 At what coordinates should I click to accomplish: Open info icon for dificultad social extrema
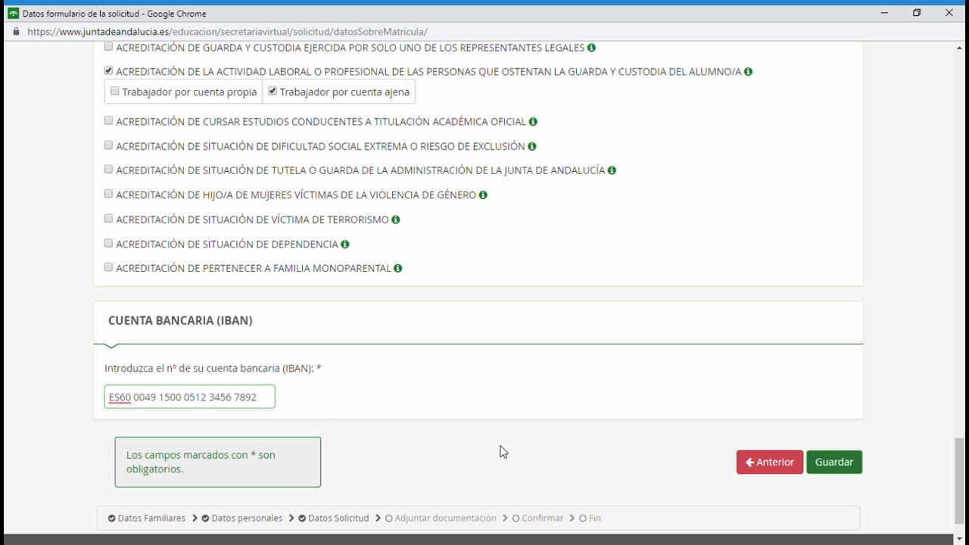click(x=532, y=146)
